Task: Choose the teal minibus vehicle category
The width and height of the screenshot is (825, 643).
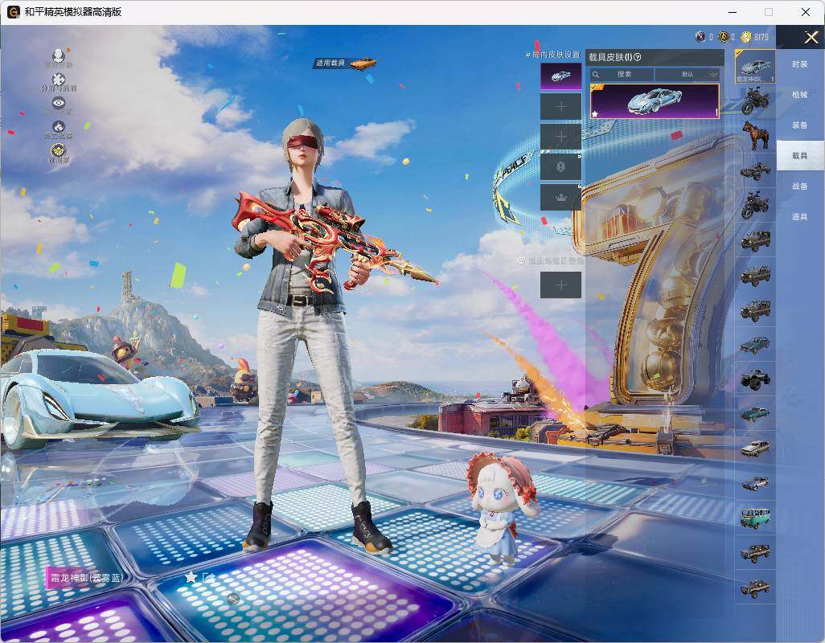Action: 755,518
